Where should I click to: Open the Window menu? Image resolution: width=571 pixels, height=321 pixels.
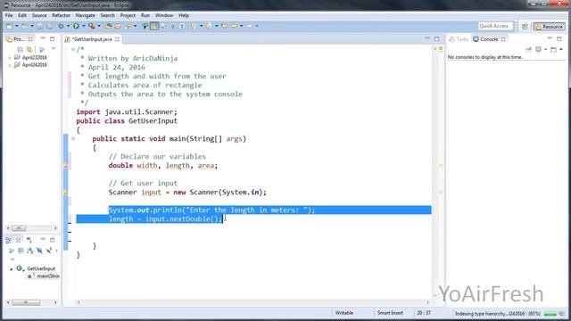pos(164,15)
